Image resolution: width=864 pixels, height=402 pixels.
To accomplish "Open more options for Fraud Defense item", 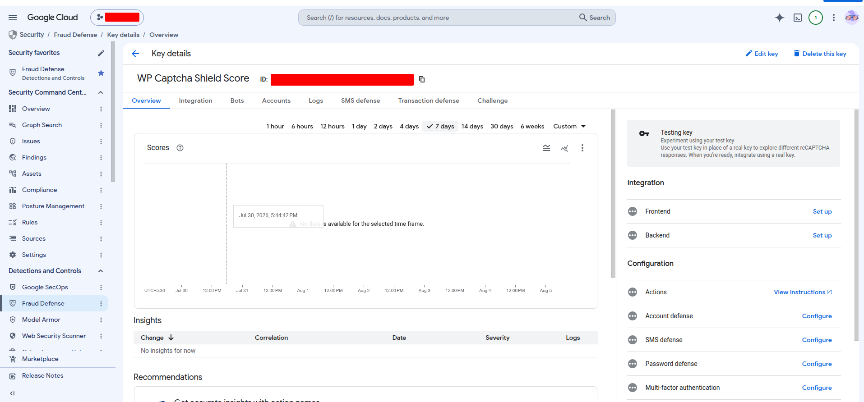I will (101, 304).
